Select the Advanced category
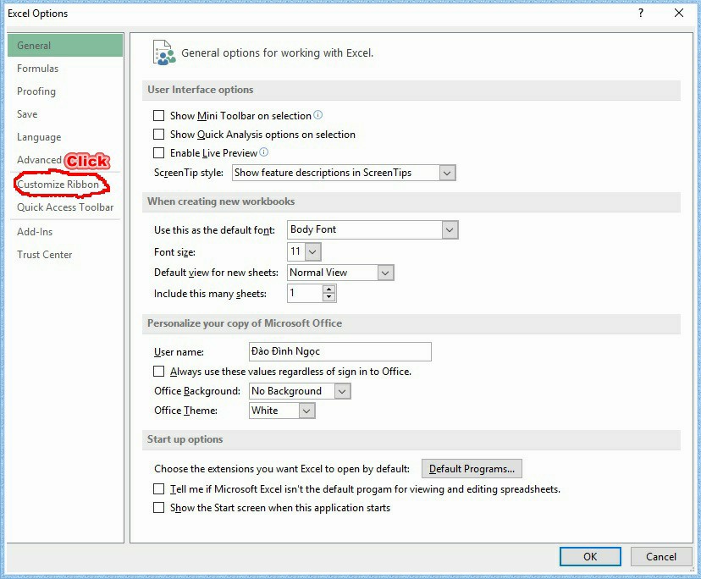This screenshot has width=701, height=579. (39, 160)
